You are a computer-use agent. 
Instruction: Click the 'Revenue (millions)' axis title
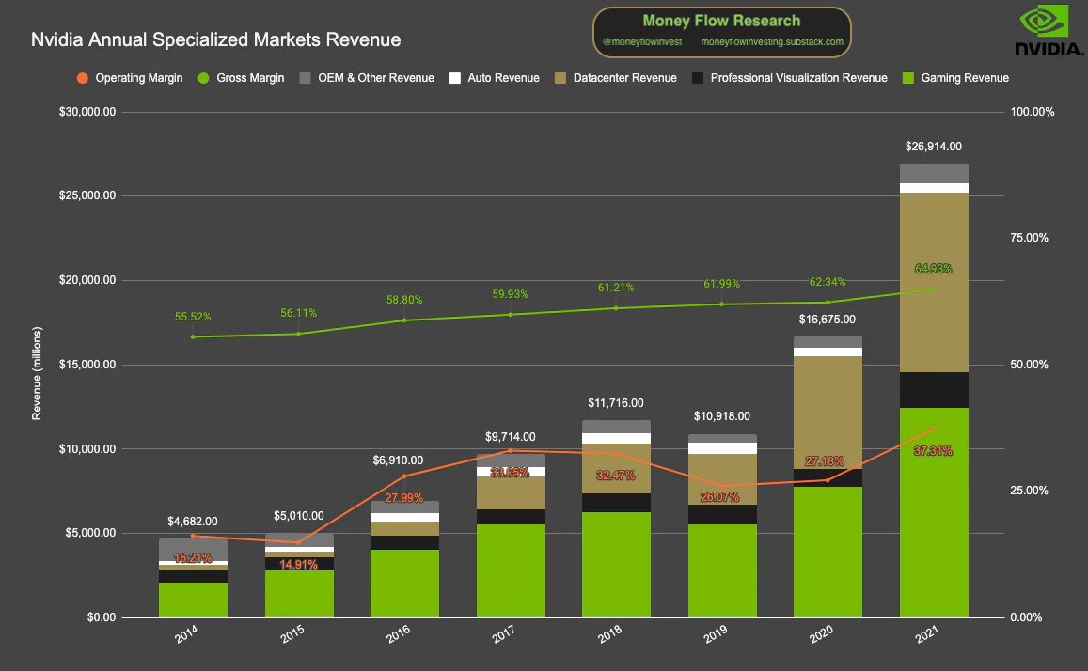pyautogui.click(x=37, y=373)
